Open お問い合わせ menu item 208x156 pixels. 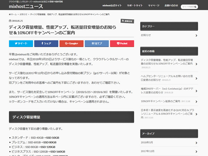point(171,6)
